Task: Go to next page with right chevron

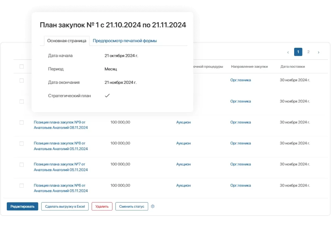Action: pos(319,52)
